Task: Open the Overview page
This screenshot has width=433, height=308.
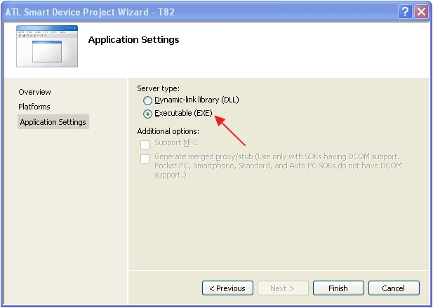Action: tap(34, 92)
